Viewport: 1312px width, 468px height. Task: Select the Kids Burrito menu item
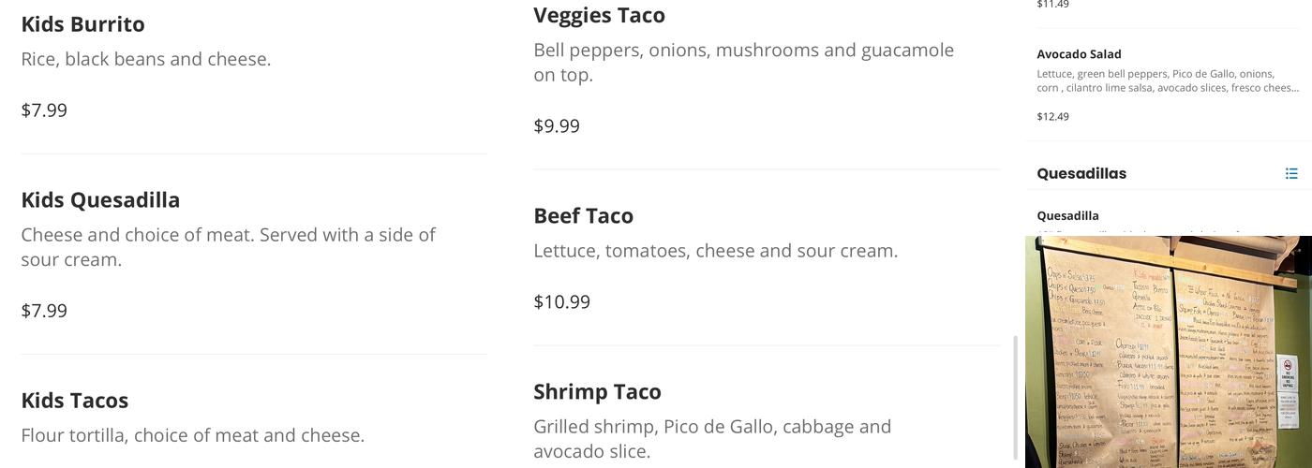point(82,24)
